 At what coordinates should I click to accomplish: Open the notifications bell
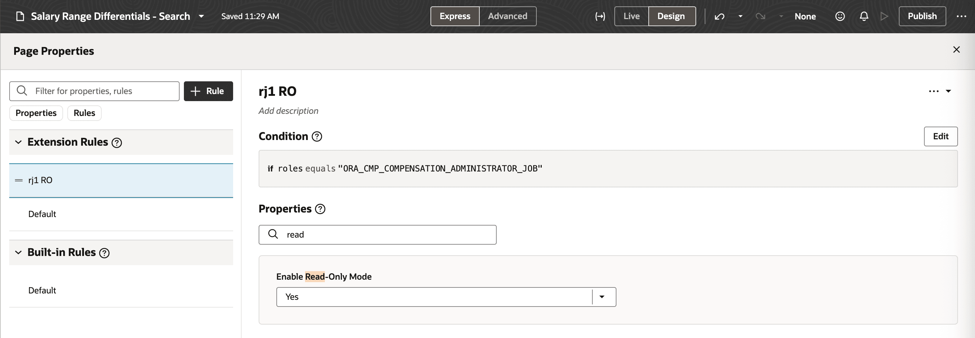[x=863, y=16]
